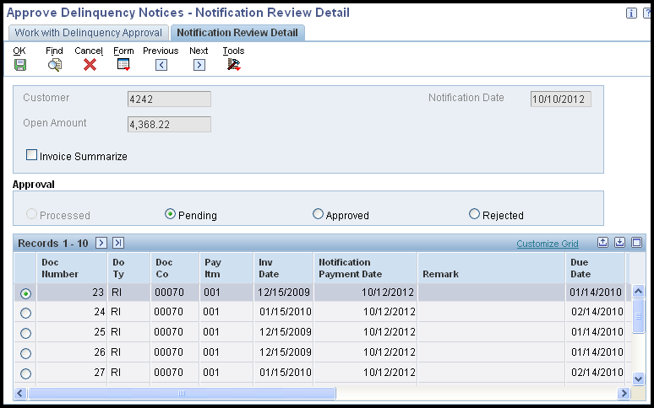The height and width of the screenshot is (408, 654).
Task: Click the export grid data icon
Action: tap(602, 243)
